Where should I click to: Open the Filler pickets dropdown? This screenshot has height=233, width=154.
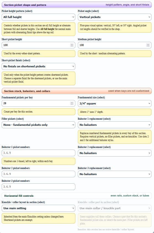(38, 125)
